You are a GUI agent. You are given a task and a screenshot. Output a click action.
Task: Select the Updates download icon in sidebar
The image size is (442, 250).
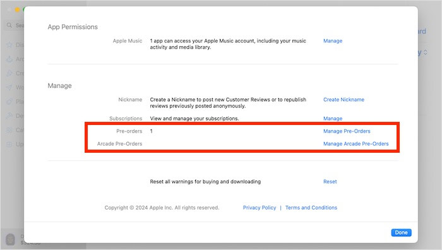9,145
